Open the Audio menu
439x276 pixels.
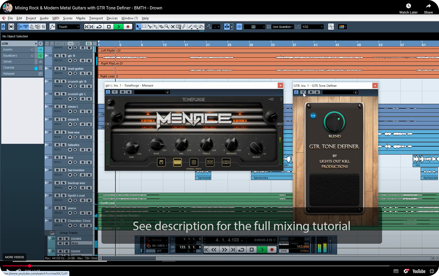point(44,18)
